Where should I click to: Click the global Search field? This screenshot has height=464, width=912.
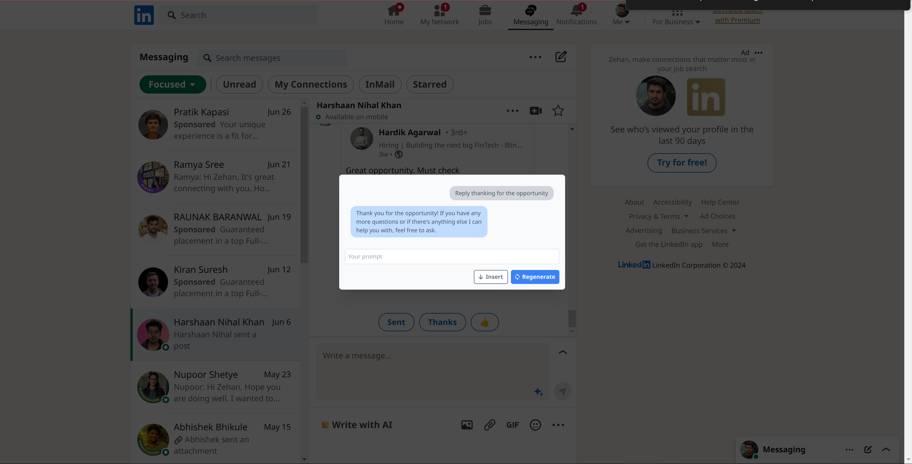[x=238, y=15]
